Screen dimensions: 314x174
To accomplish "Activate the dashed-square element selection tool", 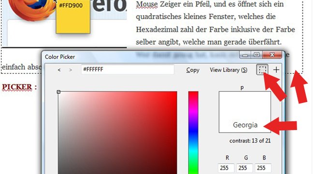I will point(262,70).
